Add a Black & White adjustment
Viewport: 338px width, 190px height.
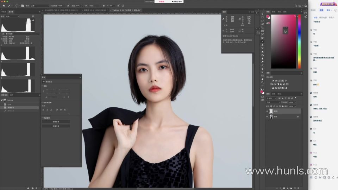[x=278, y=84]
